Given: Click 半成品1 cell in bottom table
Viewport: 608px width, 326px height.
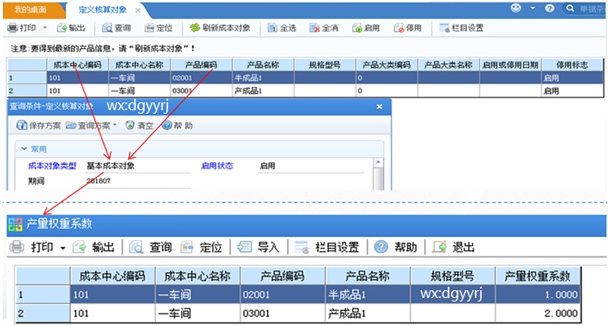Looking at the screenshot, I should [x=367, y=294].
